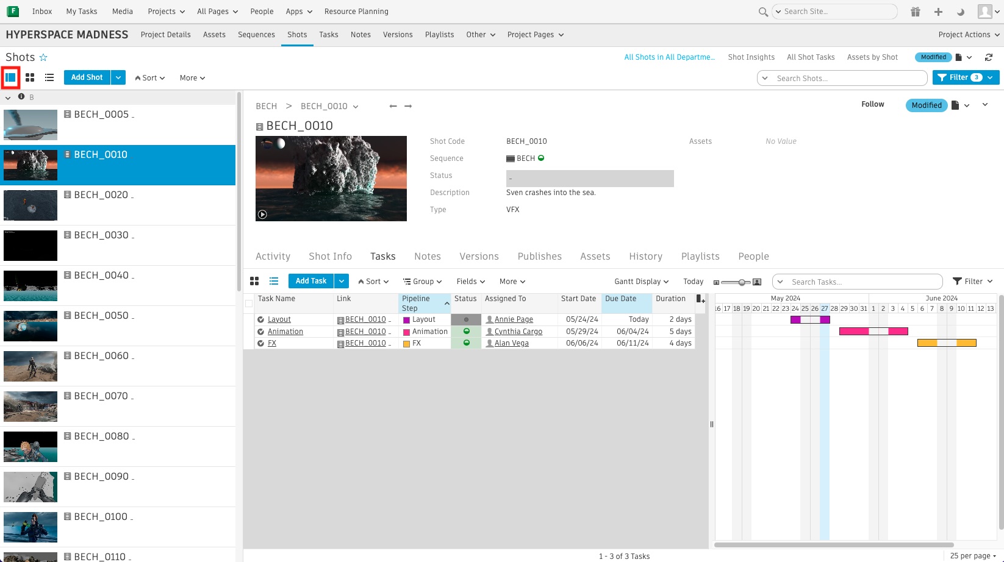This screenshot has height=562, width=1004.
Task: Click the Add Task button
Action: pyautogui.click(x=311, y=281)
